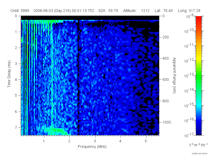Click the 'SZA: 59.79' value
The width and height of the screenshot is (212, 159).
coord(108,11)
